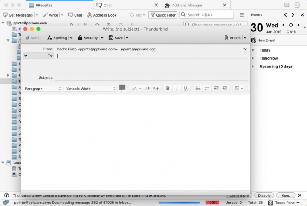Click the Security lock button
The width and height of the screenshot is (307, 206).
click(88, 37)
